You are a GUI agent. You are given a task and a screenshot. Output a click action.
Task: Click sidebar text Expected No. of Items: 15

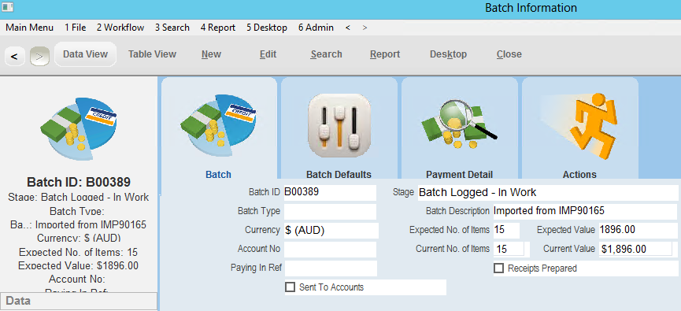pos(79,253)
